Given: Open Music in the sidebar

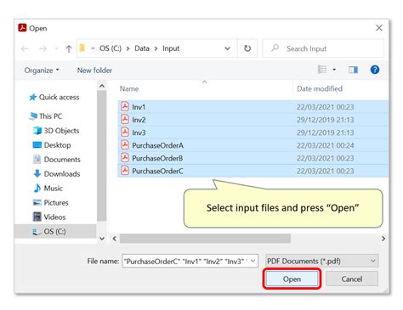Looking at the screenshot, I should tap(48, 189).
